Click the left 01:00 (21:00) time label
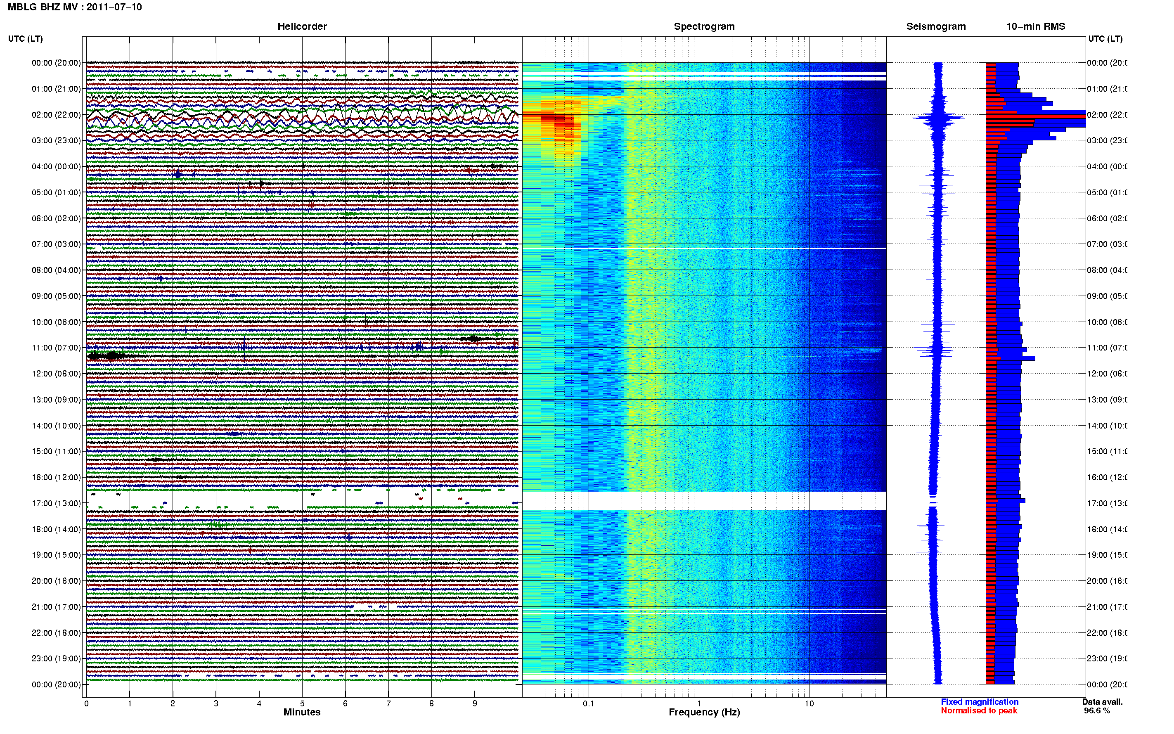This screenshot has height=734, width=1174. pyautogui.click(x=56, y=89)
